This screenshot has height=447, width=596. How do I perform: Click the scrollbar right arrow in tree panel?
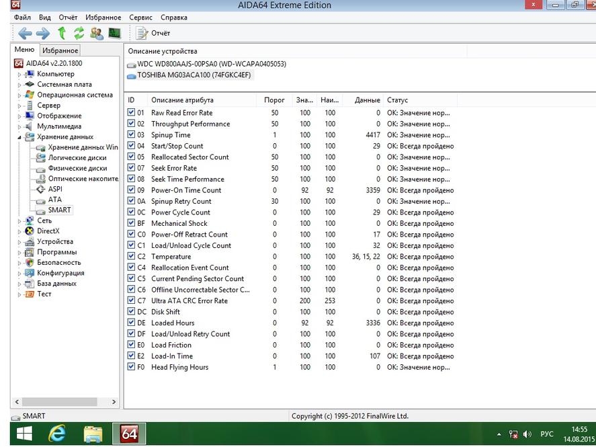point(114,402)
